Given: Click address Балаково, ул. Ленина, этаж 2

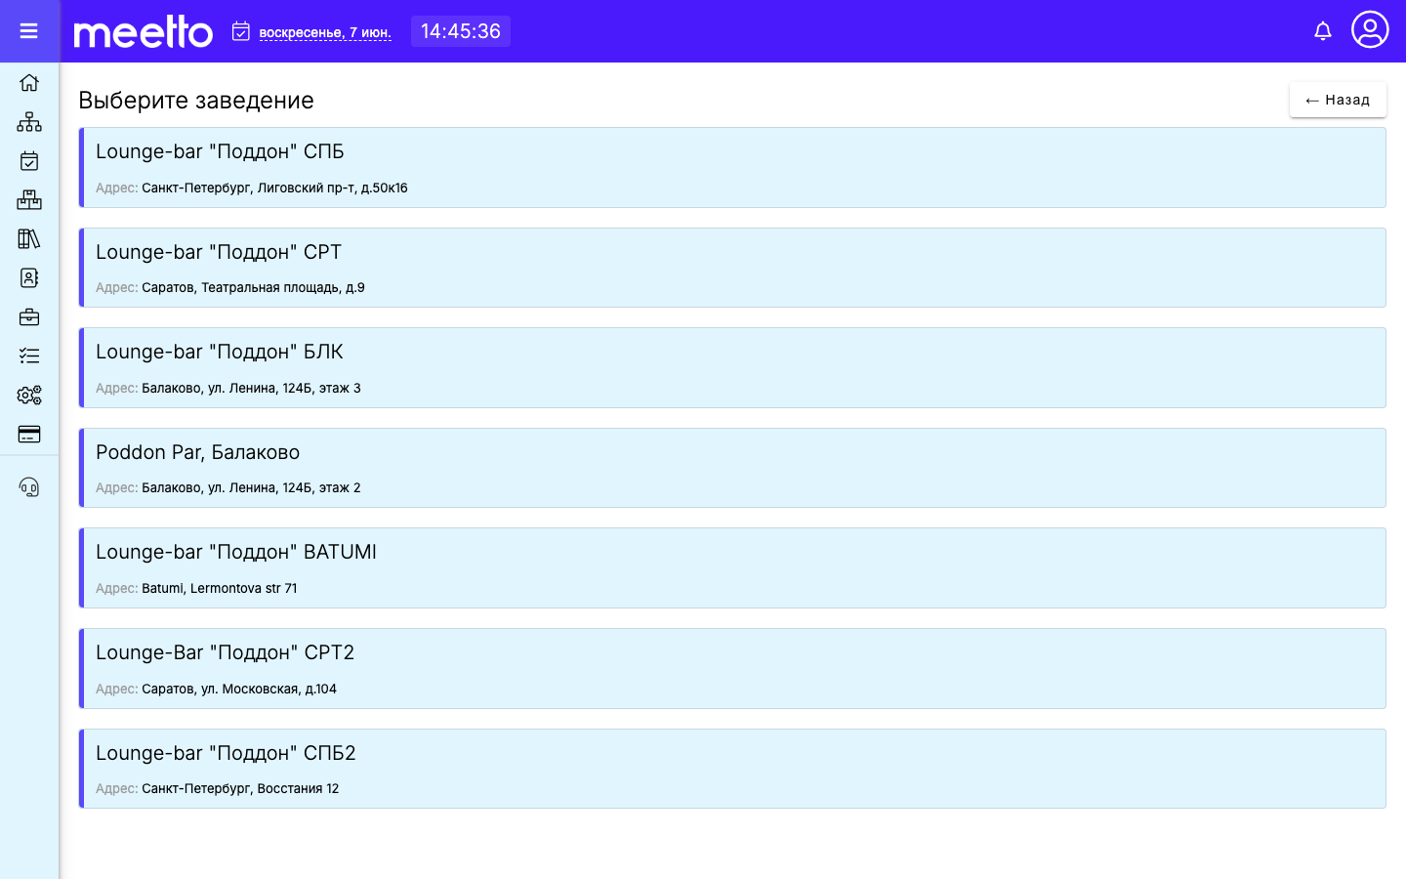Looking at the screenshot, I should pos(251,487).
